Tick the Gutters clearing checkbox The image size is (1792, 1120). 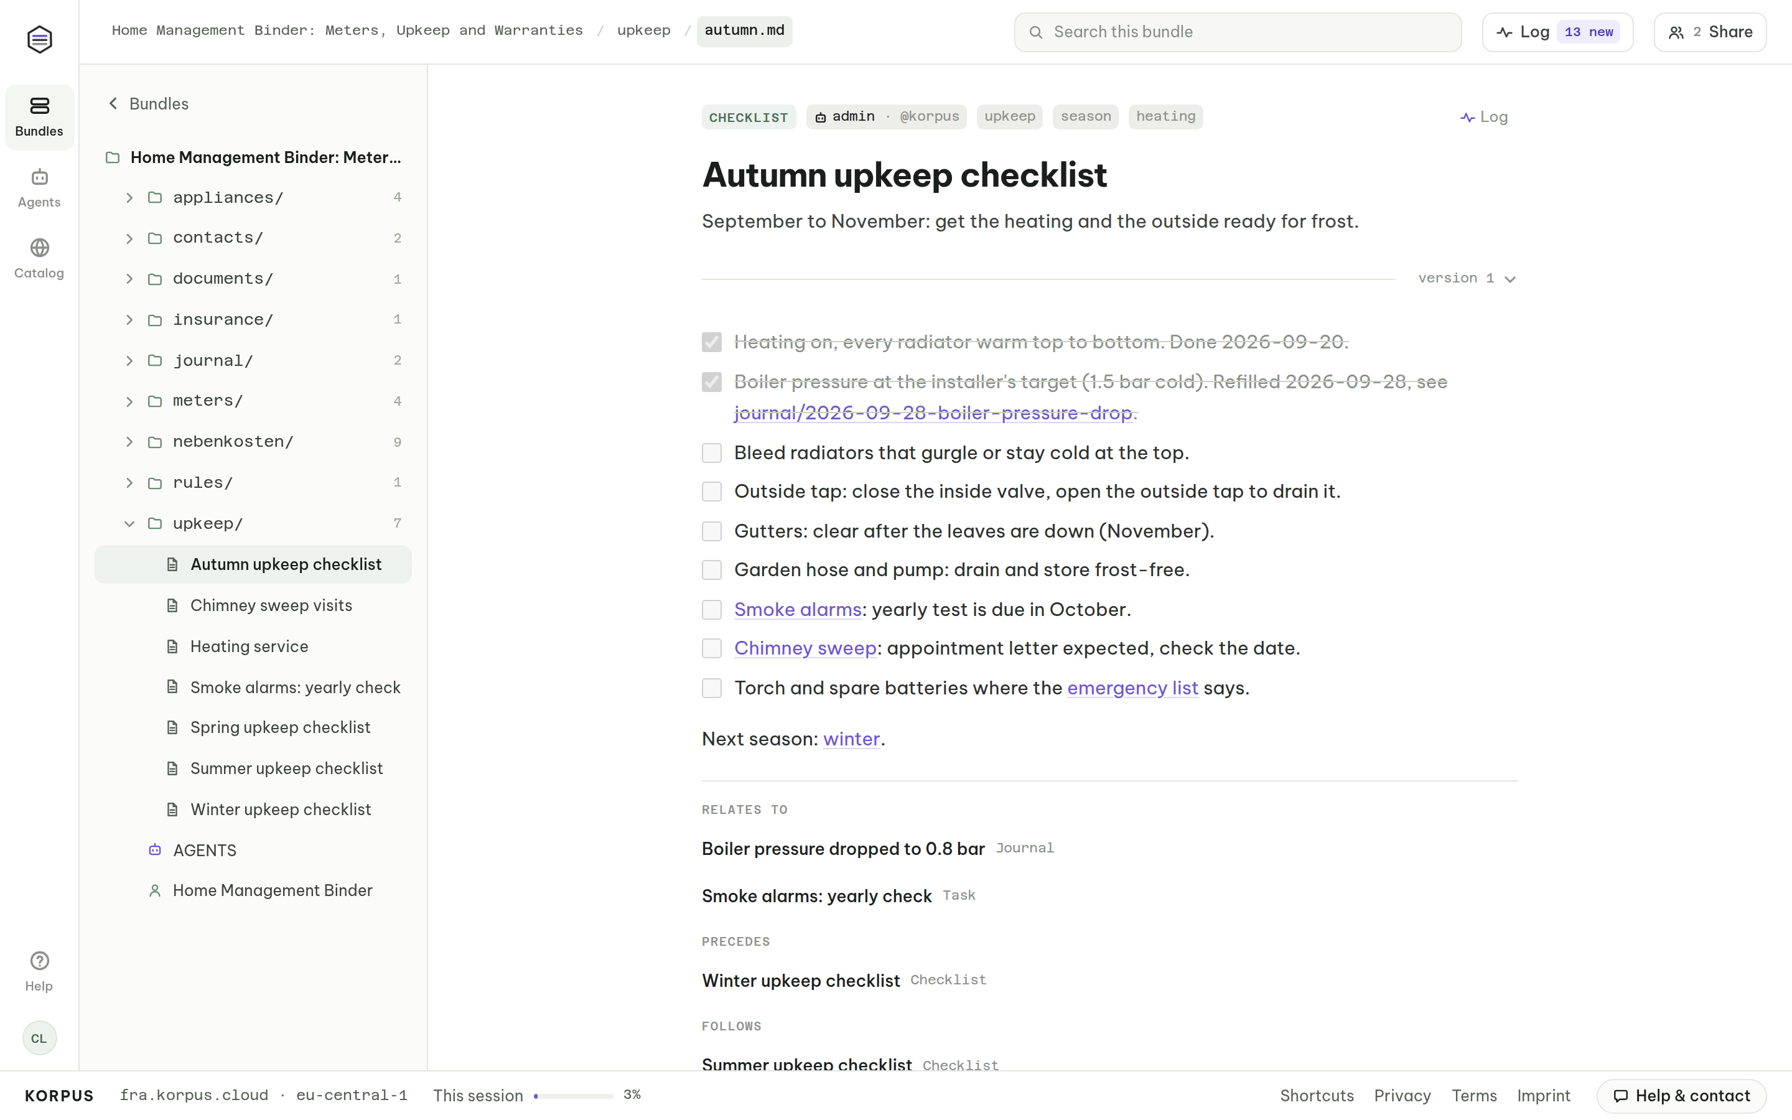click(x=712, y=531)
